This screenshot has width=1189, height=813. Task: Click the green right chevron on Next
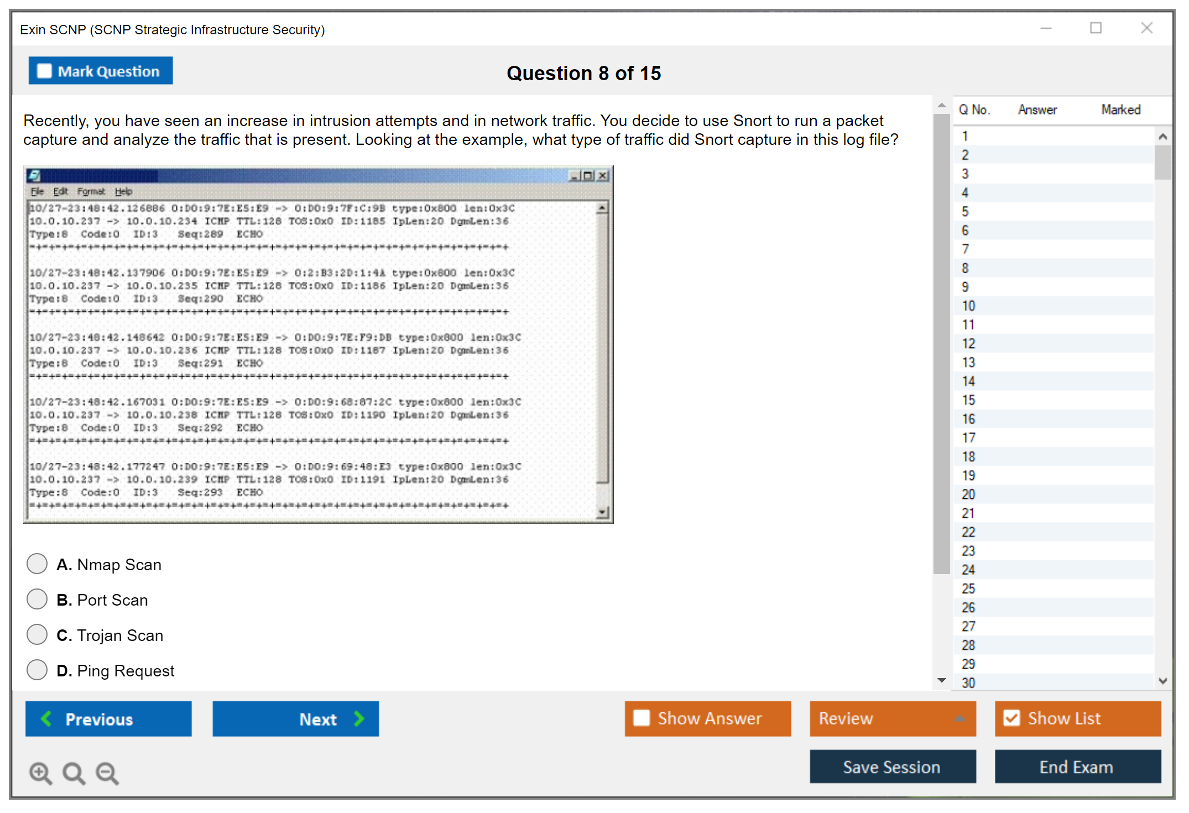(x=359, y=718)
